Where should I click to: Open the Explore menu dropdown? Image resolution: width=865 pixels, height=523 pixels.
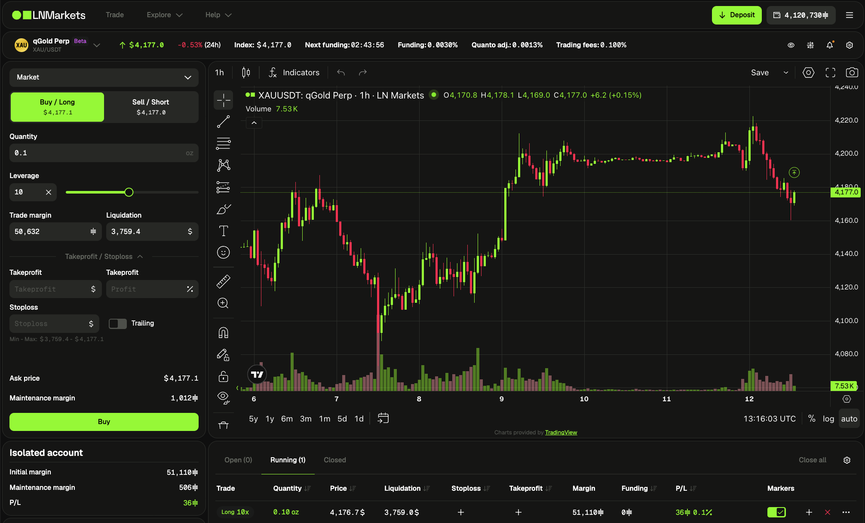[x=165, y=15]
